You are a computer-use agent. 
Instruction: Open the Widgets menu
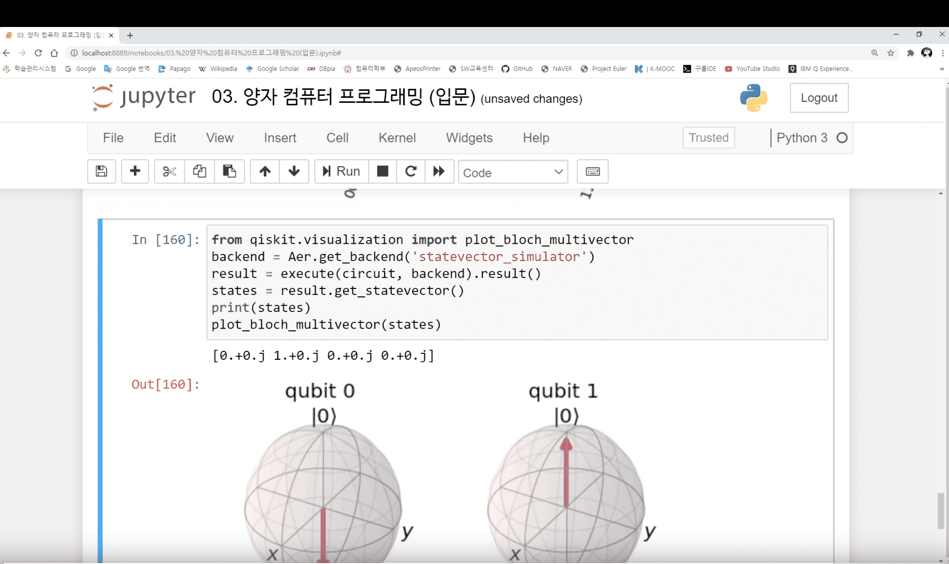click(x=469, y=138)
